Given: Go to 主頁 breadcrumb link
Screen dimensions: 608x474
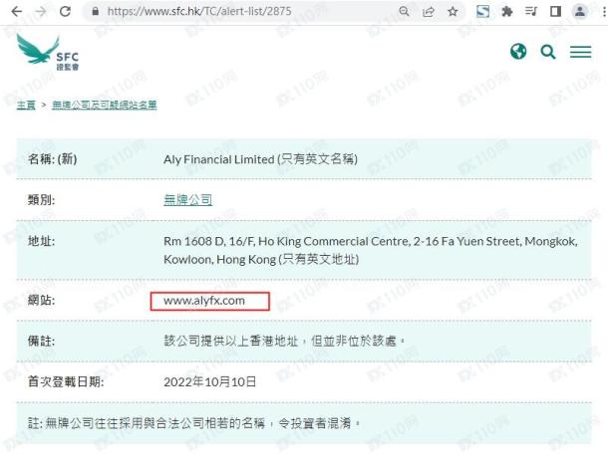Looking at the screenshot, I should 26,105.
